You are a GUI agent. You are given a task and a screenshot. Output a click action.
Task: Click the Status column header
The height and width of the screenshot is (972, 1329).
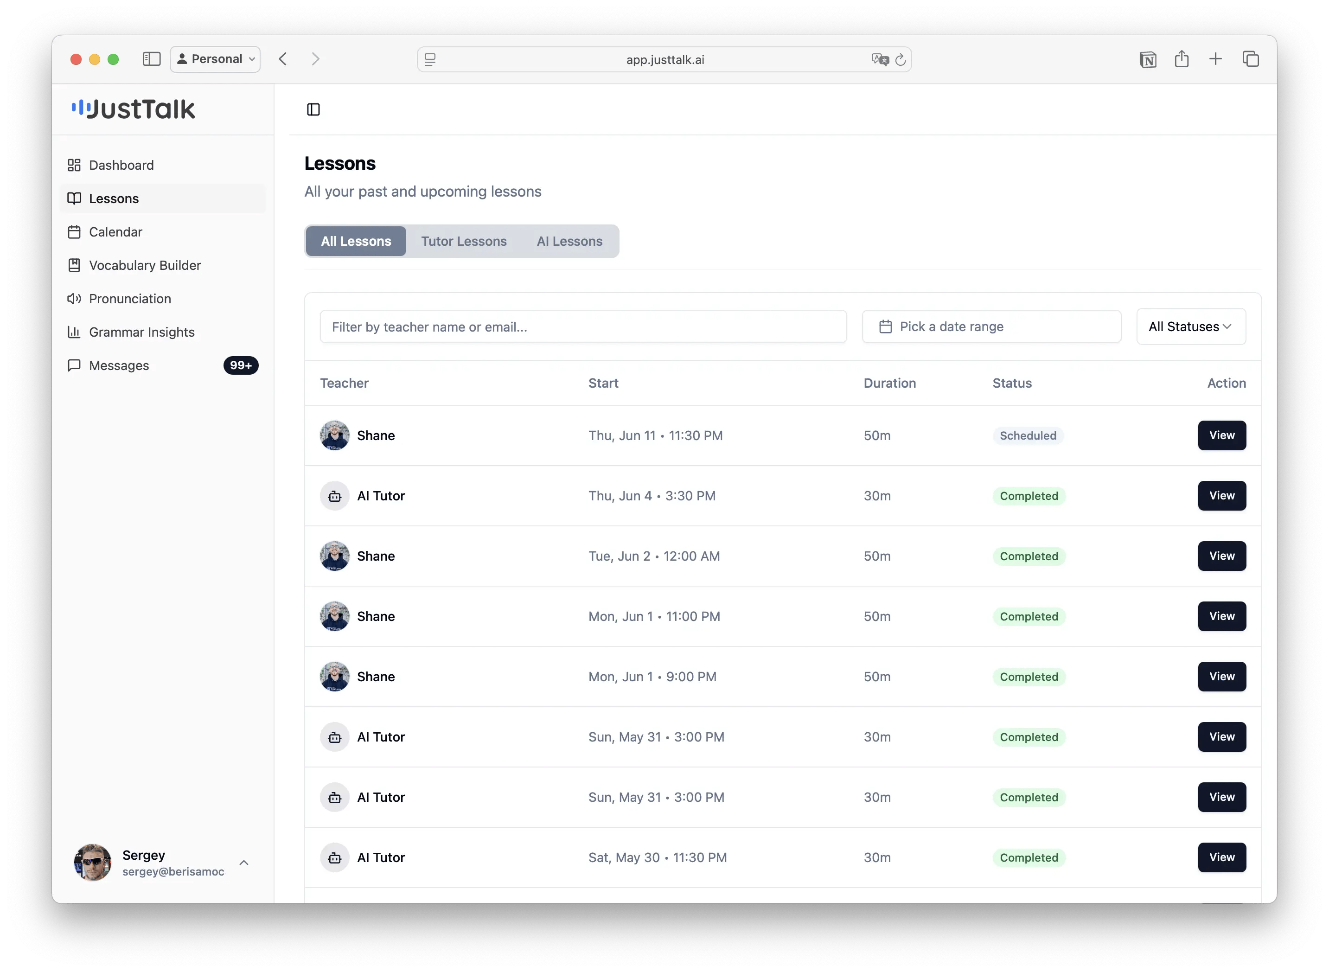pyautogui.click(x=1012, y=384)
